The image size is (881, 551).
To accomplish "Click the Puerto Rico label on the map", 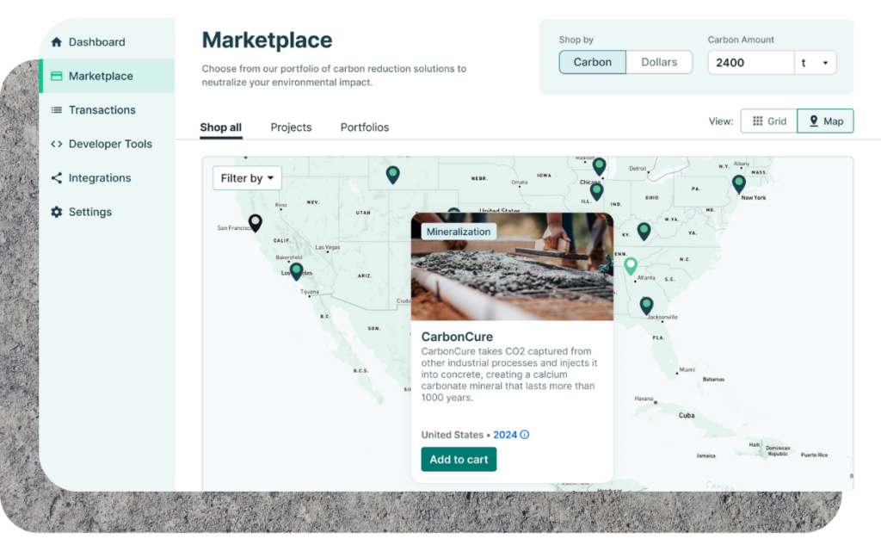I will 814,455.
